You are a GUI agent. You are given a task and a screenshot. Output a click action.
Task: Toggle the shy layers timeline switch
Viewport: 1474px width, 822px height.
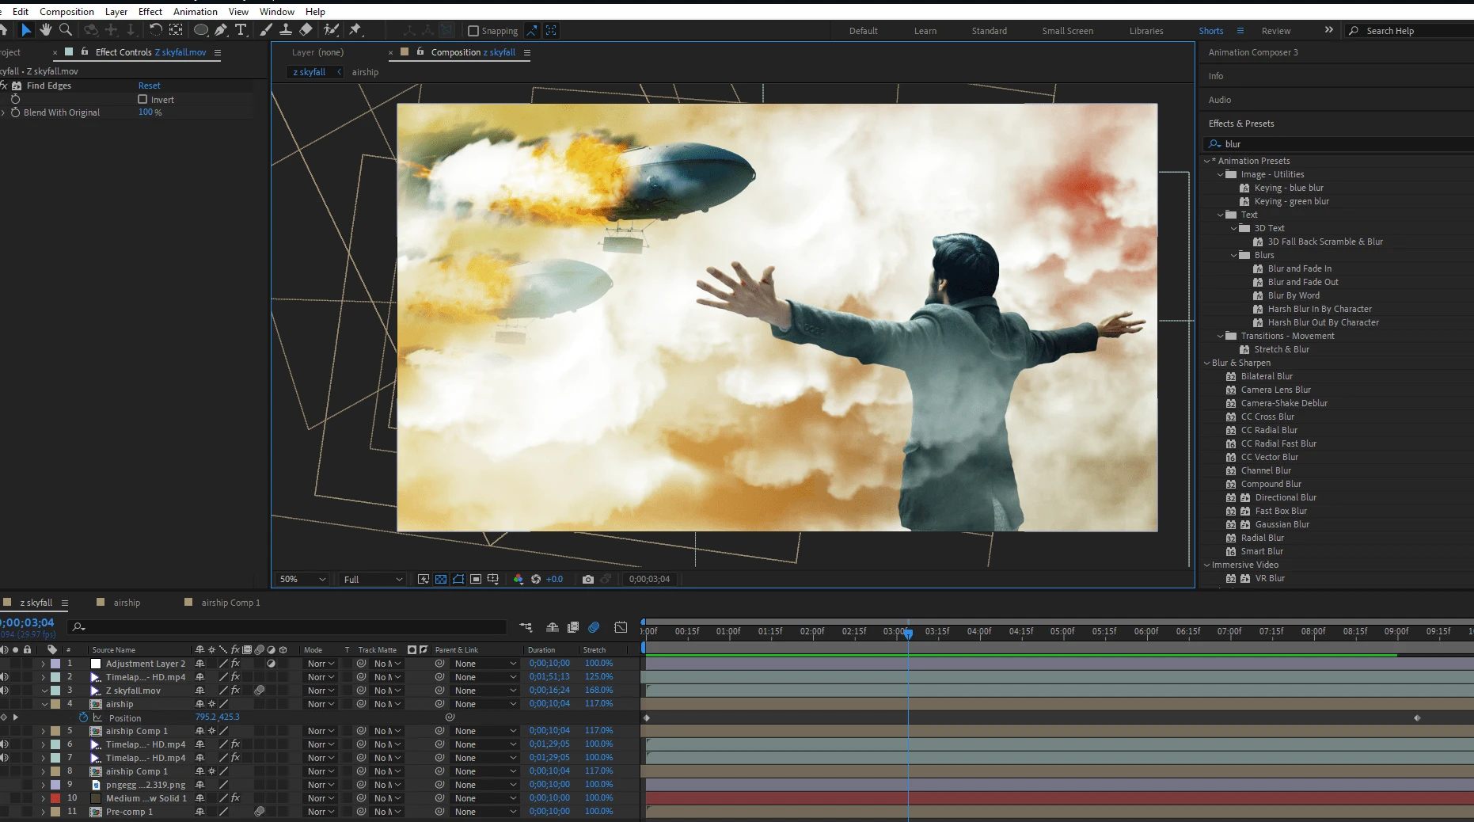click(x=553, y=627)
